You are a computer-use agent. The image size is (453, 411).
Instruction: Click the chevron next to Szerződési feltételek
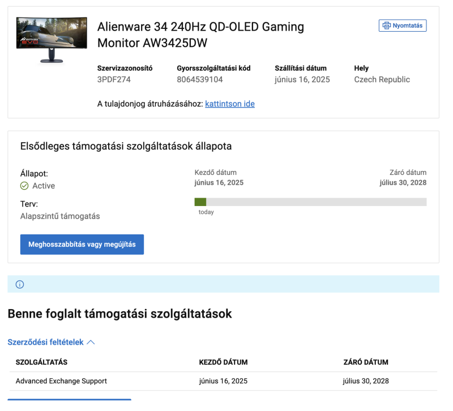pos(91,342)
